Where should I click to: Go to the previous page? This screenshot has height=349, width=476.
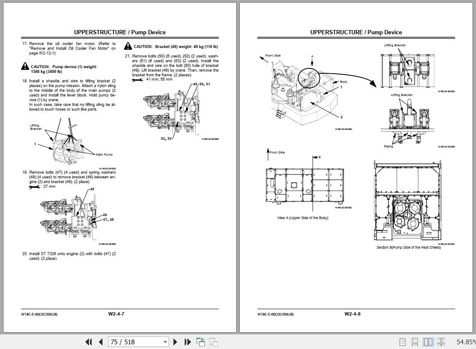[x=101, y=342]
